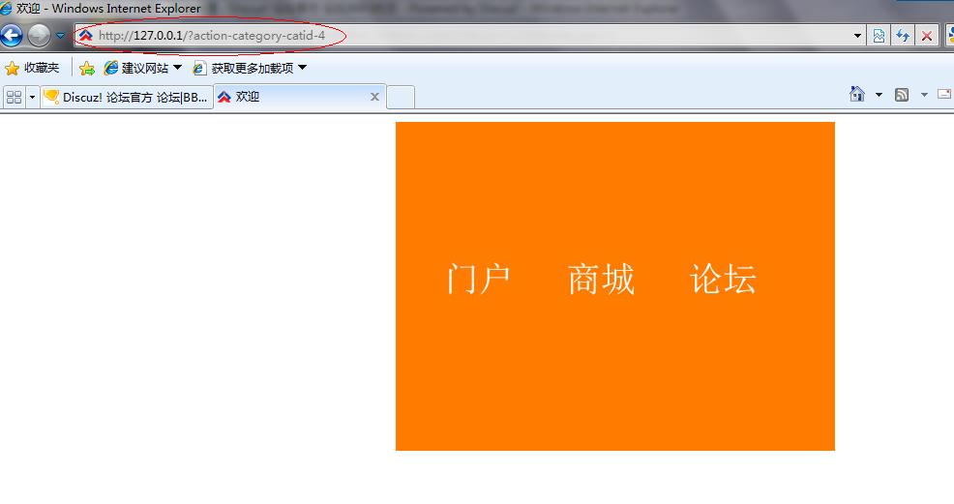954x504 pixels.
Task: Open the Quick Tabs grid icon
Action: pyautogui.click(x=14, y=97)
